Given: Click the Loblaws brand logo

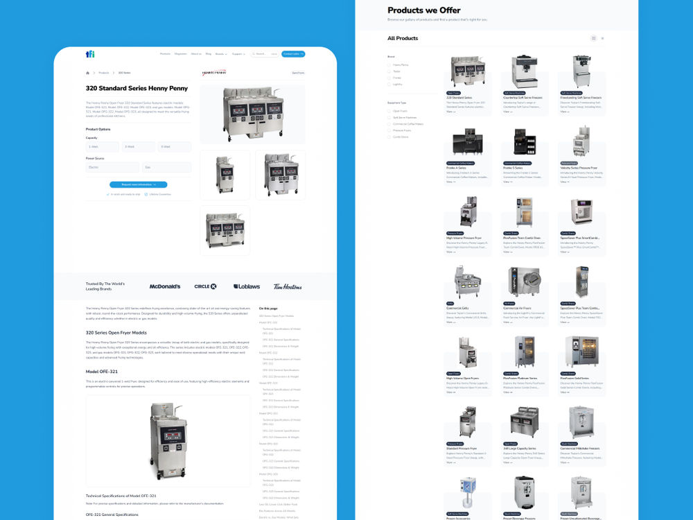Looking at the screenshot, I should click(247, 286).
